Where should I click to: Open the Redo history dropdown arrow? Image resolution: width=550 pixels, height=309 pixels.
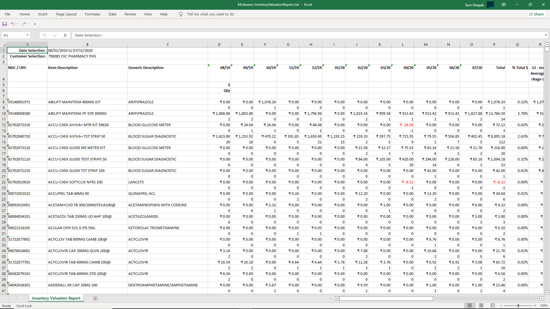29,24
